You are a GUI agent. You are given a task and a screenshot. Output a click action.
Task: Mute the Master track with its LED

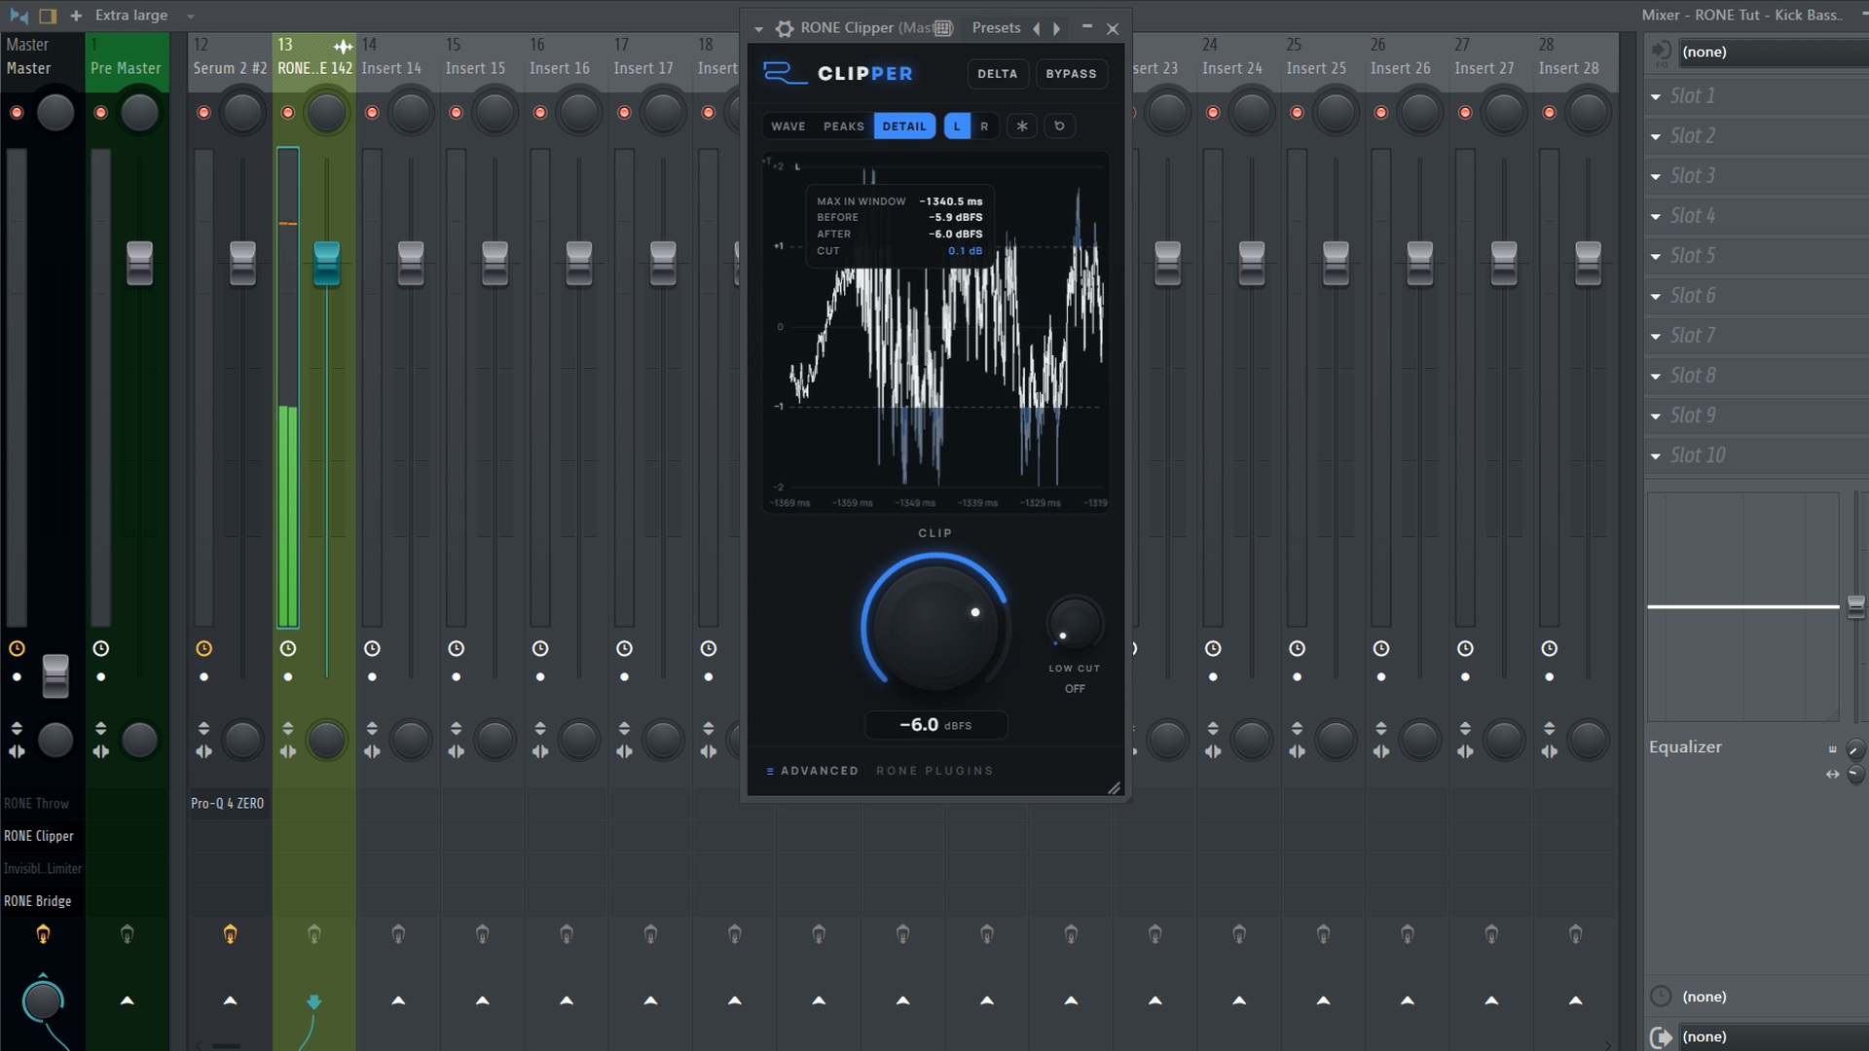tap(17, 113)
